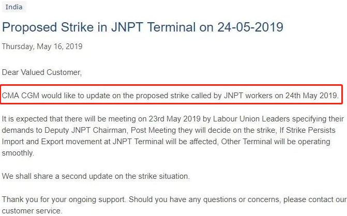Click the Thursday, May 16, 2019 date
The height and width of the screenshot is (216, 347).
point(42,47)
